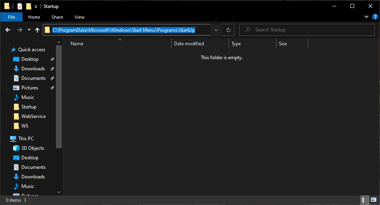
Task: Switch to the View ribbon tab
Action: point(79,17)
